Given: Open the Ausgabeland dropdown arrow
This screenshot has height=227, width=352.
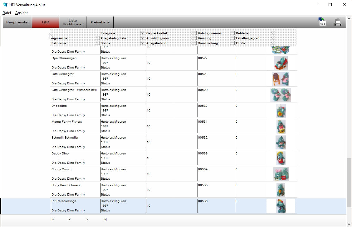Looking at the screenshot, I should [x=194, y=43].
